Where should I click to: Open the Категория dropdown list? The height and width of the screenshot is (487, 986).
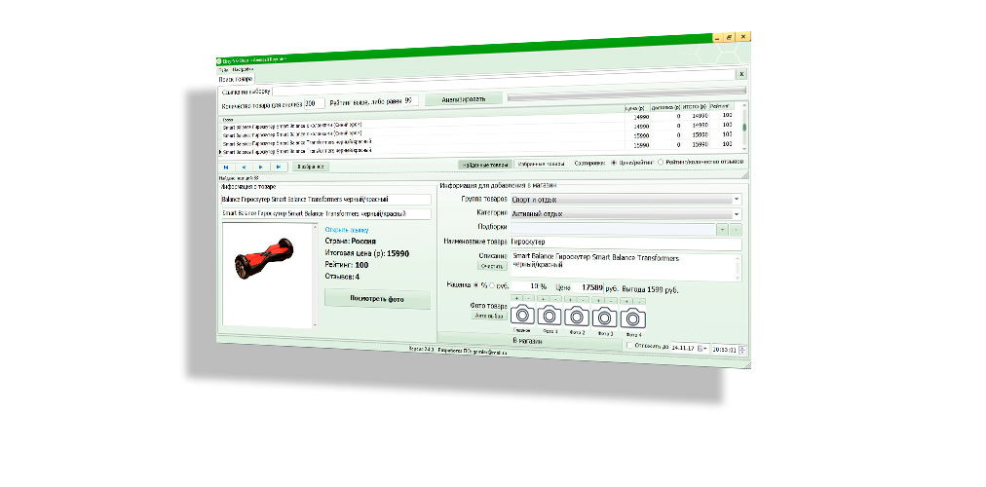coord(737,213)
